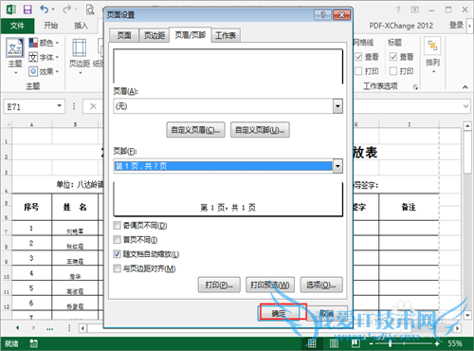
Task: Click the 页边距 margins icon
Action: pos(80,47)
